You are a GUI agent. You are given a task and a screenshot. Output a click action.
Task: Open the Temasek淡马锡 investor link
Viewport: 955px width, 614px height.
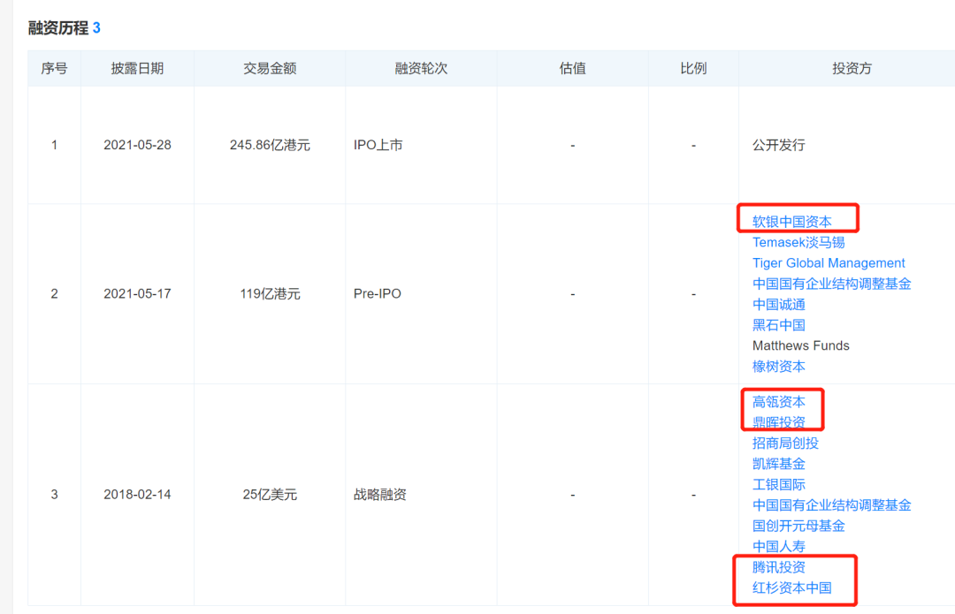click(x=798, y=242)
